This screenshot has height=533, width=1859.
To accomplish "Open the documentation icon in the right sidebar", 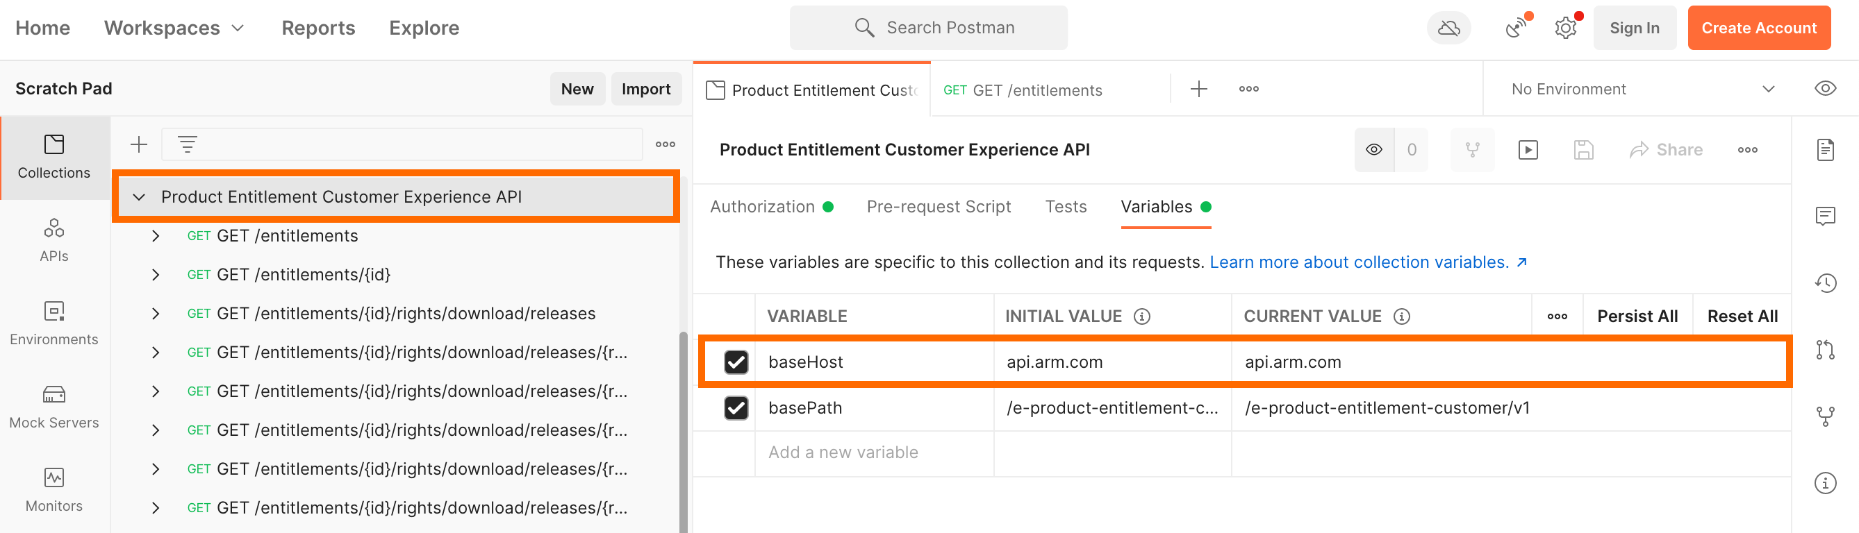I will (x=1825, y=150).
